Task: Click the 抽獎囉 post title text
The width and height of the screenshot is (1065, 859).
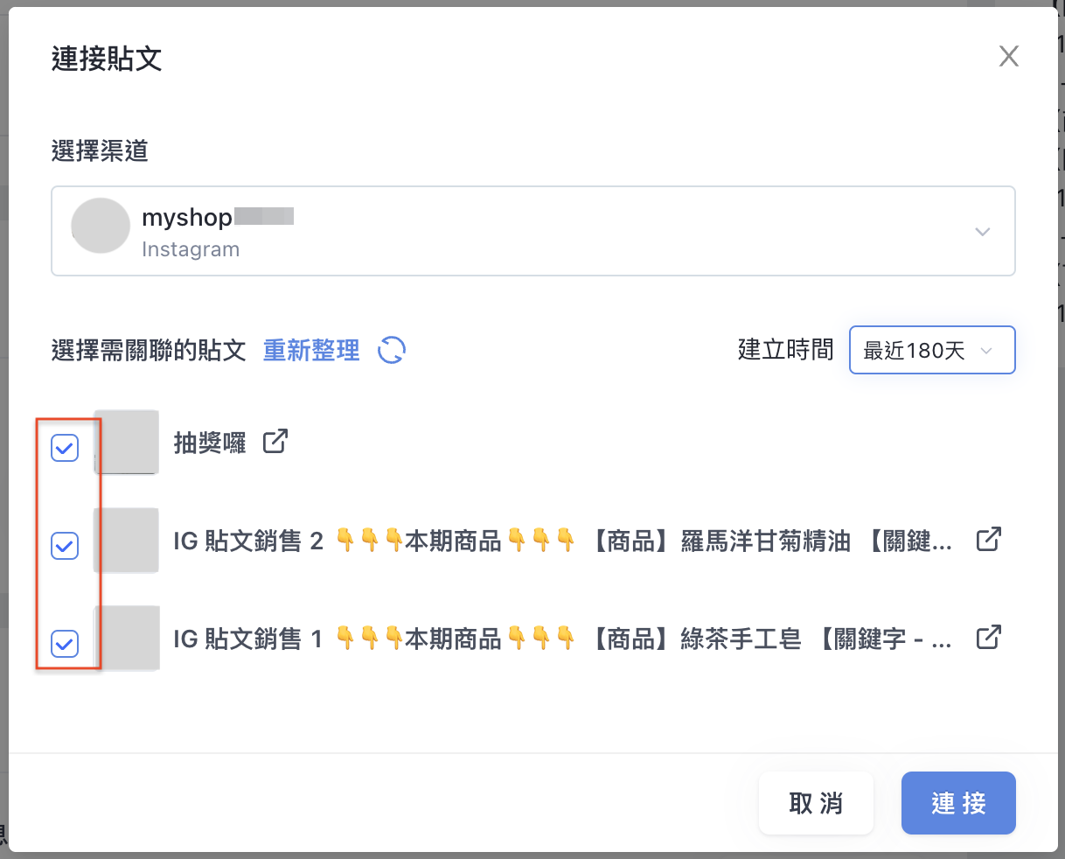Action: (x=210, y=443)
